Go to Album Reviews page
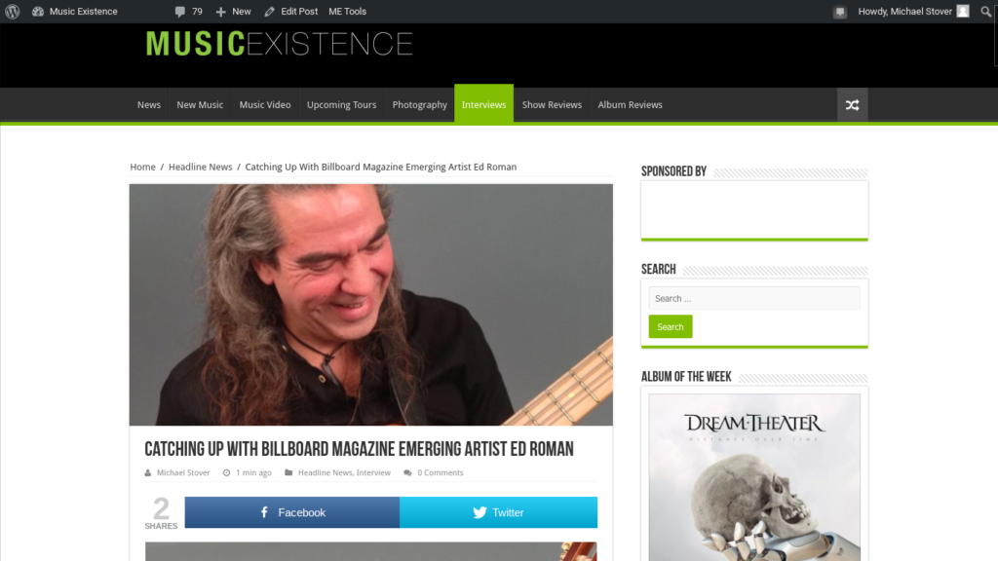 pyautogui.click(x=631, y=105)
